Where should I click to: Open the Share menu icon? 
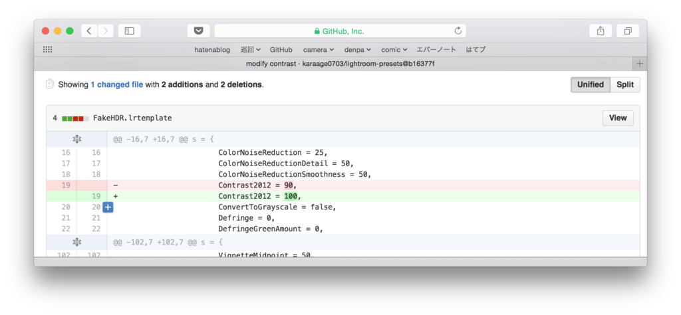tap(601, 31)
